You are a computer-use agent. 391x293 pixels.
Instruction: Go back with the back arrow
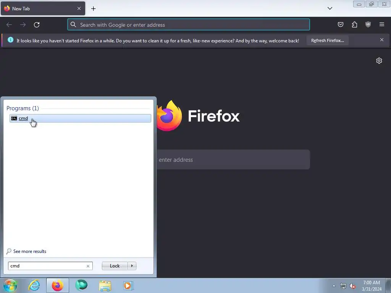9,25
